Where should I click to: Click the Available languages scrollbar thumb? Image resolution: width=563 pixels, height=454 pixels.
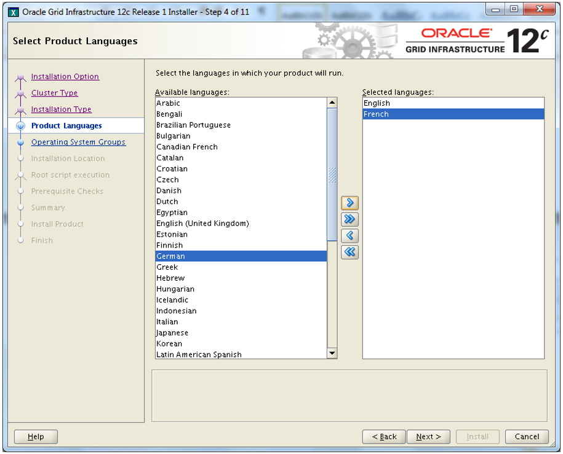332,174
